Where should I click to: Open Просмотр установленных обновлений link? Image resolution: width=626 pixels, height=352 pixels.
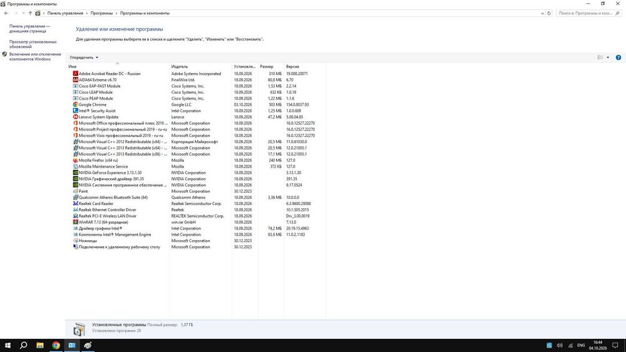[33, 44]
